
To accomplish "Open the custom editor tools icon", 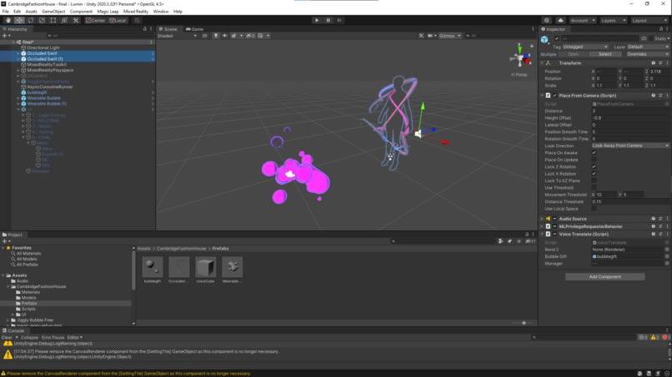I will pos(76,20).
